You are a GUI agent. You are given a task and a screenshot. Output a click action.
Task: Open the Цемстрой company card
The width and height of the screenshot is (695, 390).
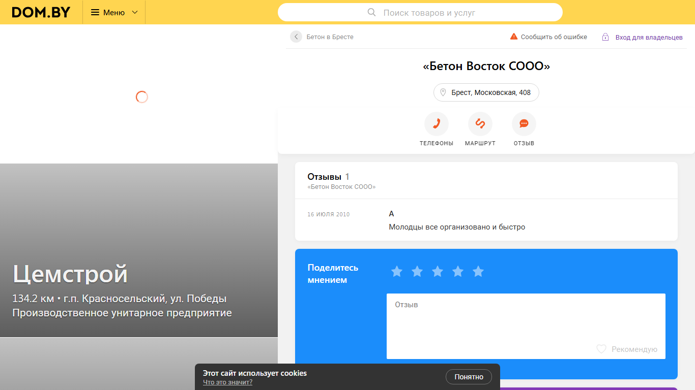point(139,250)
